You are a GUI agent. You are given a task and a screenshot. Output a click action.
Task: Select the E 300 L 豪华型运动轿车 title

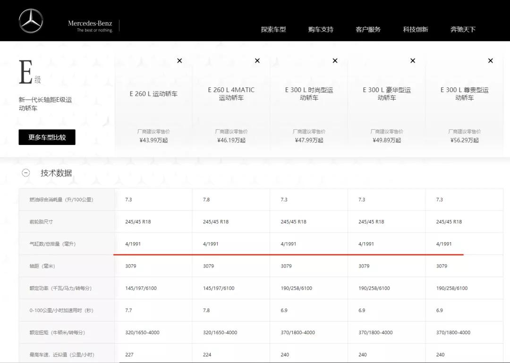pos(387,93)
